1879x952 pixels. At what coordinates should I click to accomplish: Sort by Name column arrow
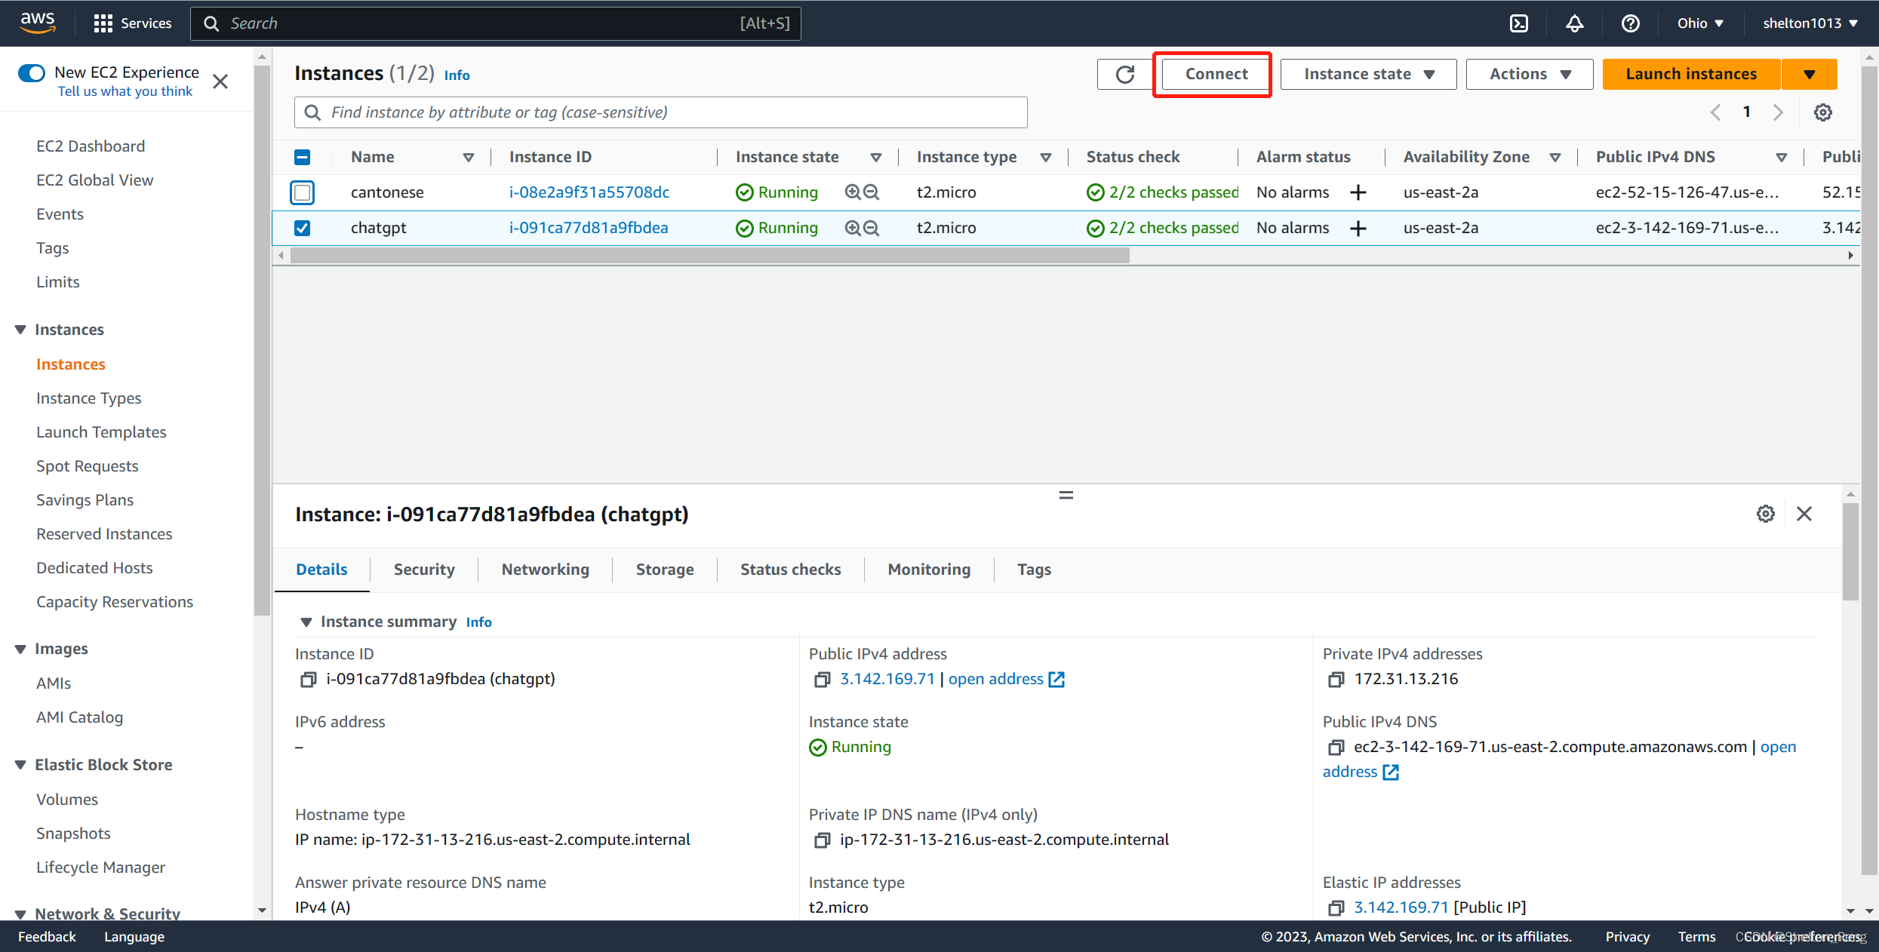click(x=468, y=157)
